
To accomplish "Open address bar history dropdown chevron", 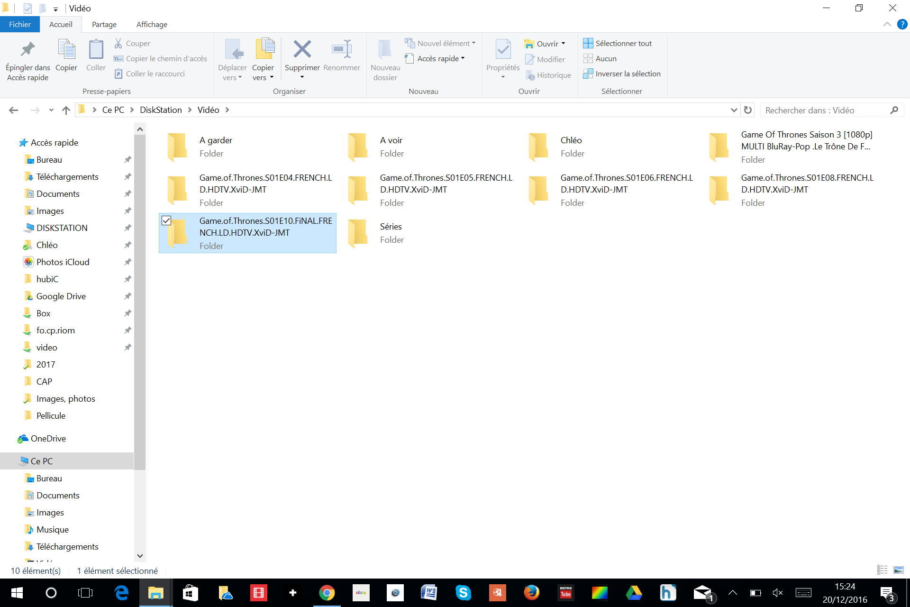I will (x=734, y=110).
